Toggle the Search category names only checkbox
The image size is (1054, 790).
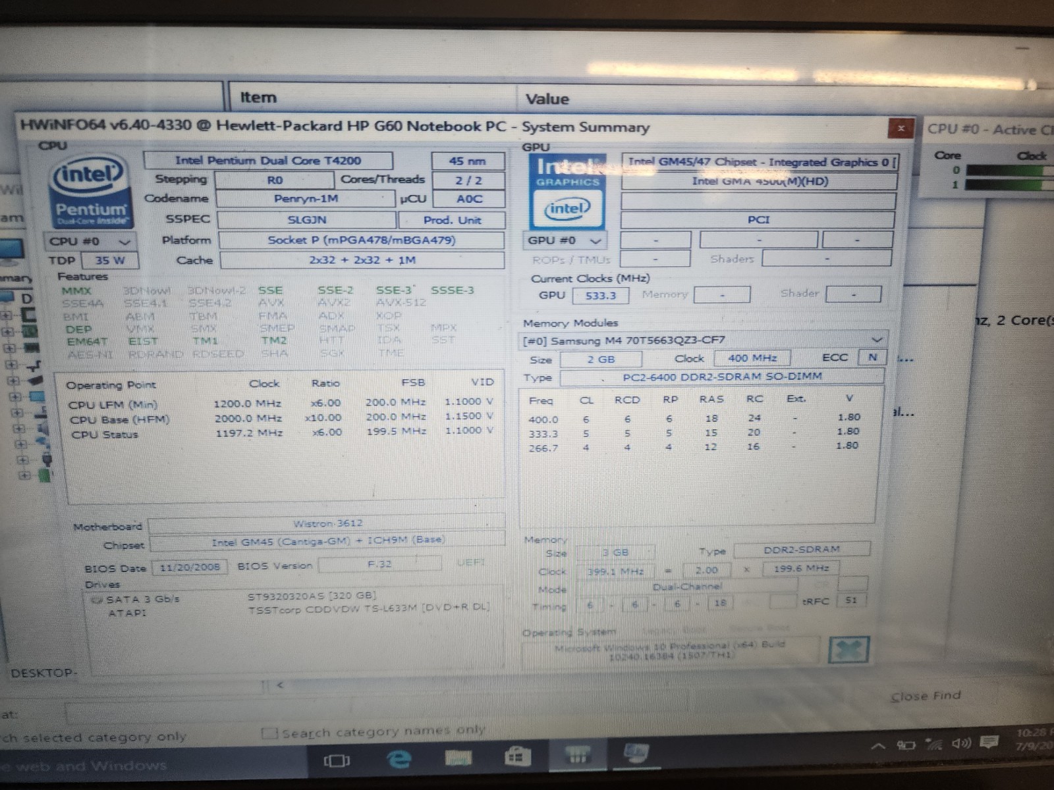[269, 733]
